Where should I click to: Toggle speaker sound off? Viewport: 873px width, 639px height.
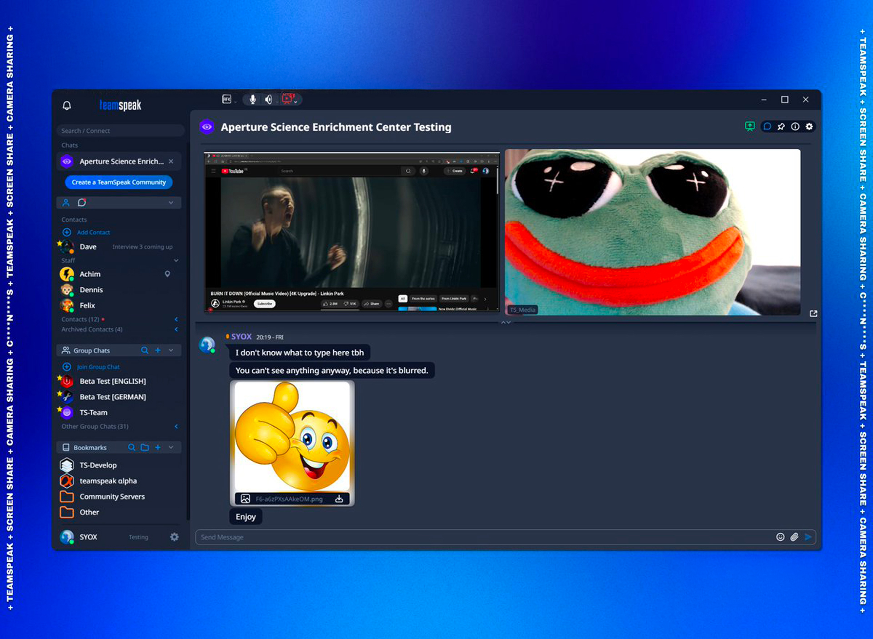click(x=269, y=100)
